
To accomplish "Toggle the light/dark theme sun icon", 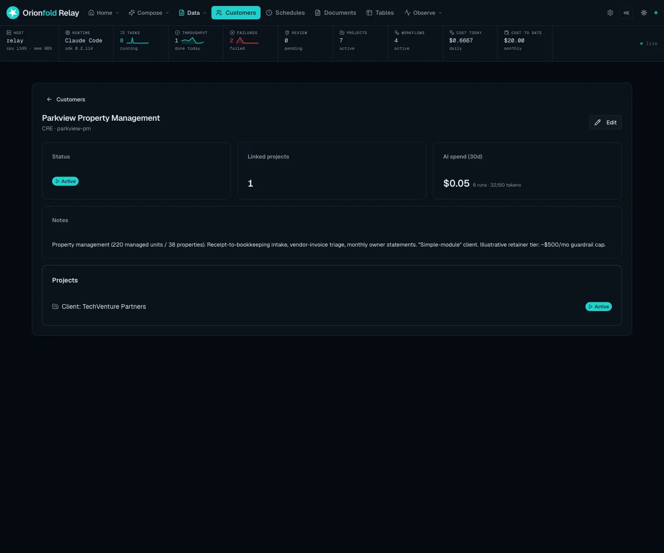I will click(644, 13).
